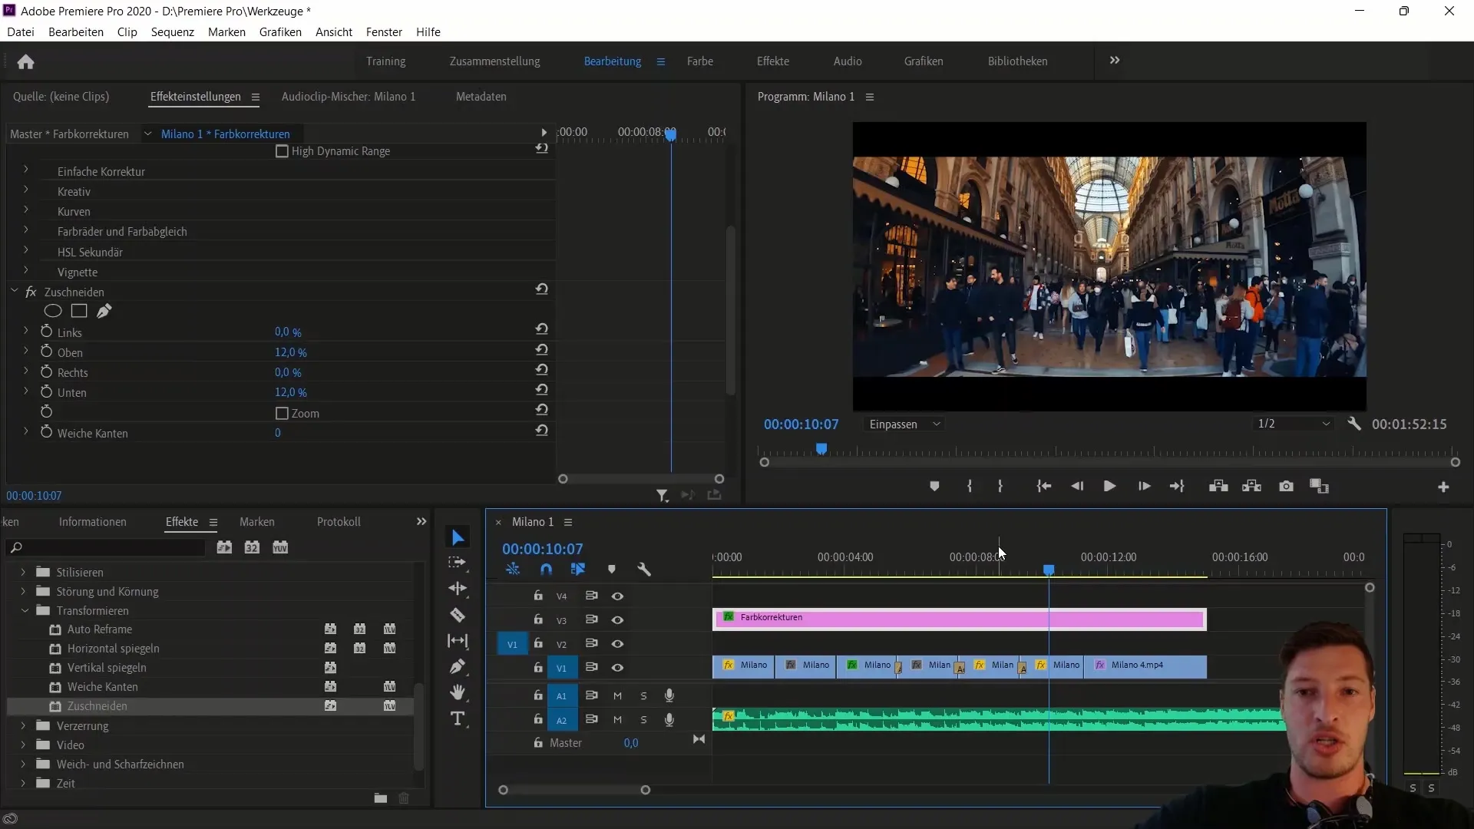
Task: Step forward one frame
Action: pyautogui.click(x=1144, y=487)
